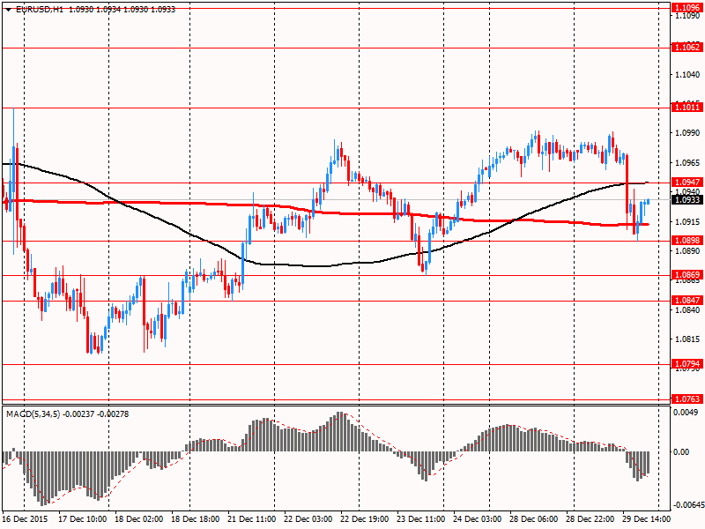Click the 0.0049 MACD scale value
Viewport: 705px width, 529px height.
(x=686, y=413)
